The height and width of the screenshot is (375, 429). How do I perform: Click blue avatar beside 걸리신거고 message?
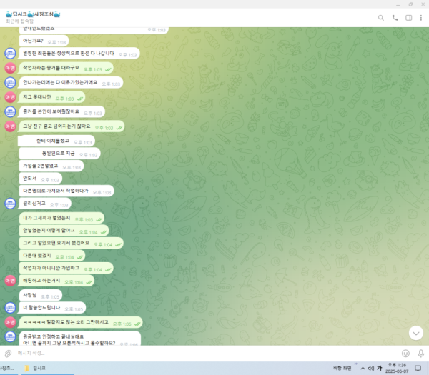(10, 204)
